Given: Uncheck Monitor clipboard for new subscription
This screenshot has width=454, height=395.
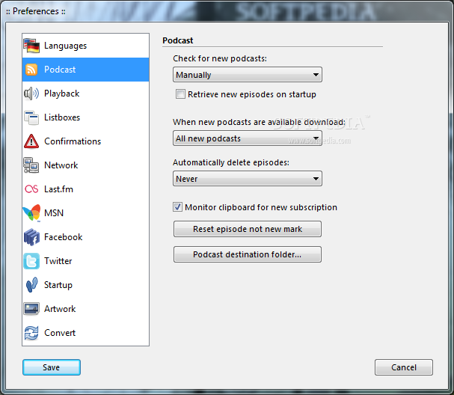Looking at the screenshot, I should 177,207.
